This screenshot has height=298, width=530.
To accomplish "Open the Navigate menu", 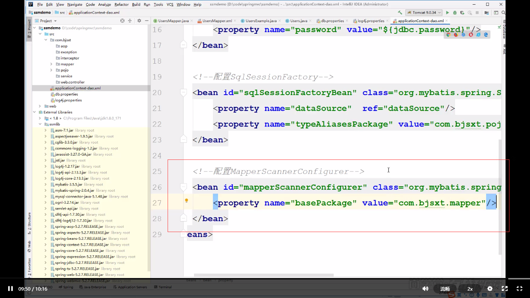I will pos(75,4).
